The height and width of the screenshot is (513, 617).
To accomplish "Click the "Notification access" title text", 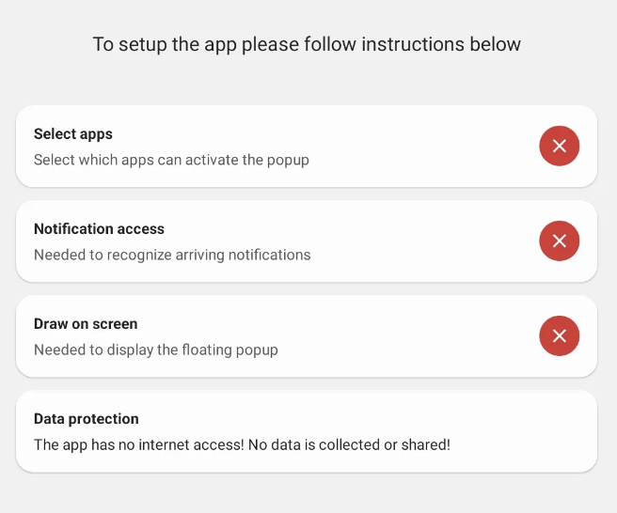I will (x=99, y=229).
